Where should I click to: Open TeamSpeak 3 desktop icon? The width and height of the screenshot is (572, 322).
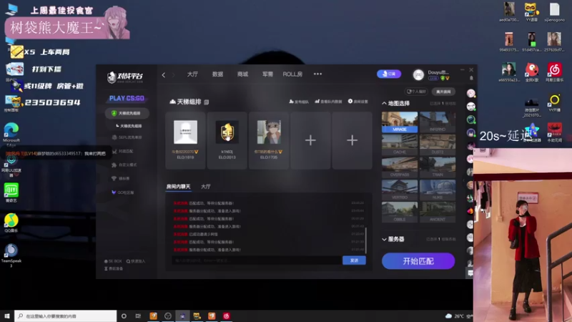(x=11, y=255)
